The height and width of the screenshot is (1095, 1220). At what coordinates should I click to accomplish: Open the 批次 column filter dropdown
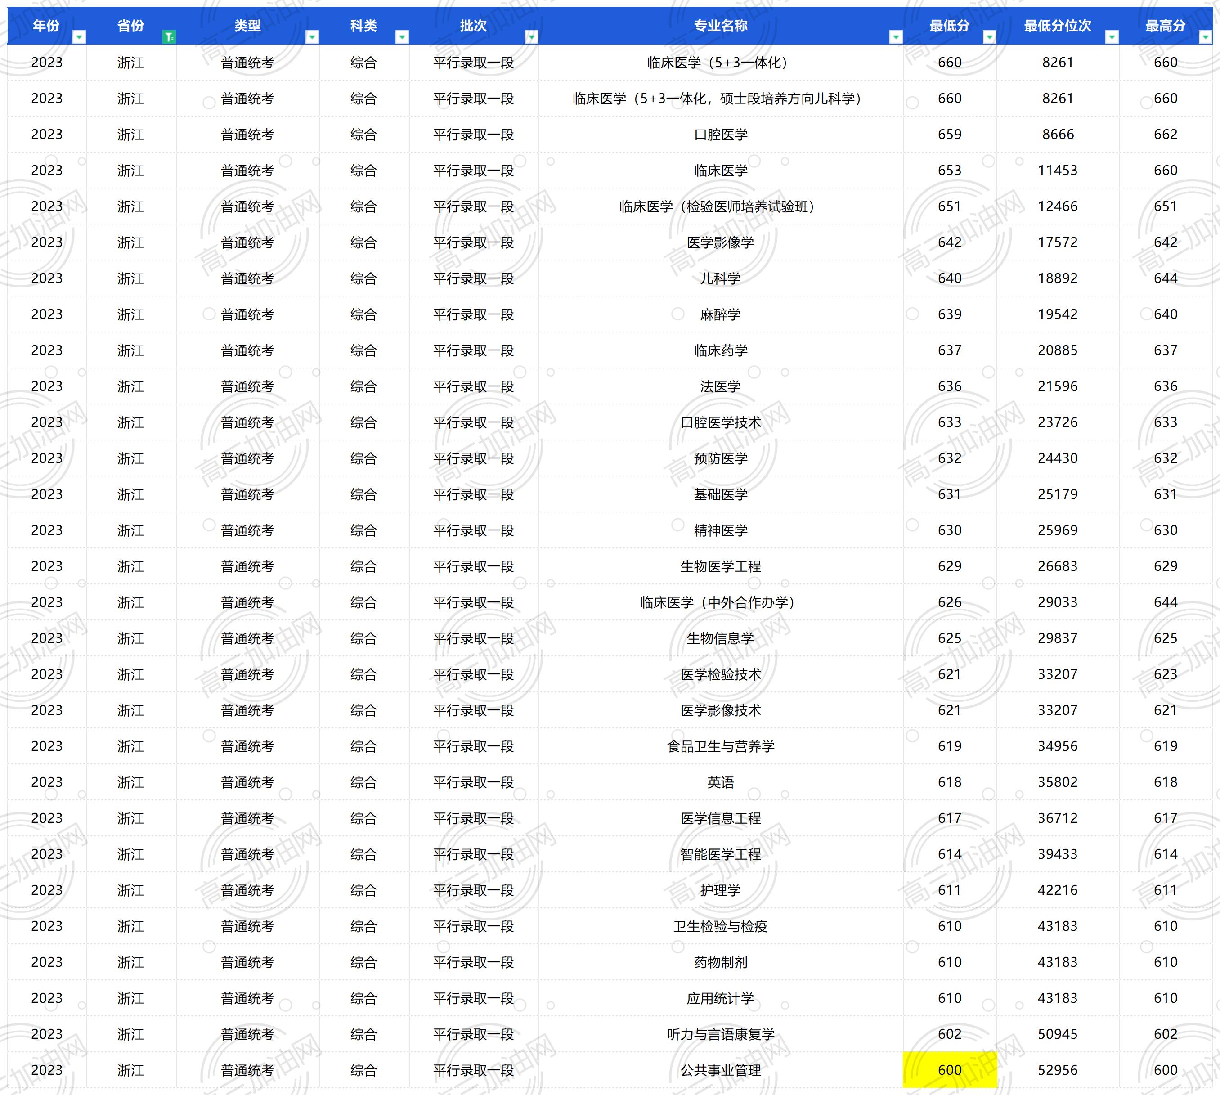click(x=531, y=37)
